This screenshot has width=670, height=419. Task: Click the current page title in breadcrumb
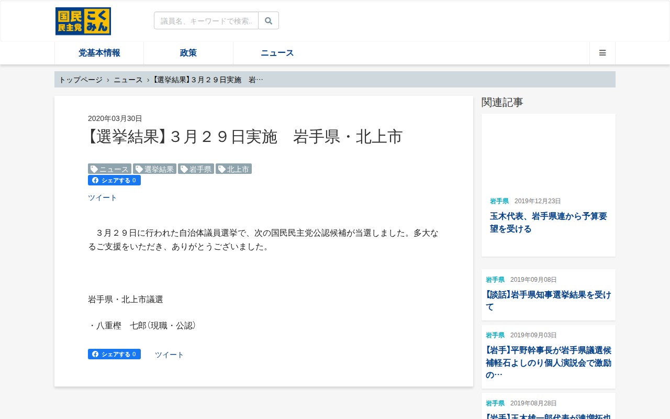click(x=208, y=80)
